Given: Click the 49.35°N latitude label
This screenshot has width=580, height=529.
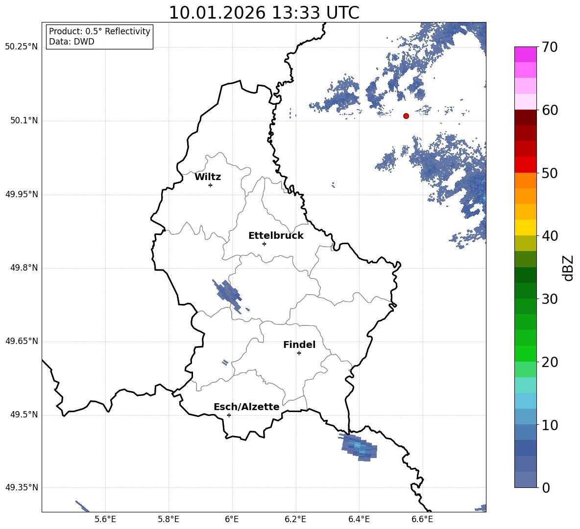Looking at the screenshot, I should tap(22, 487).
